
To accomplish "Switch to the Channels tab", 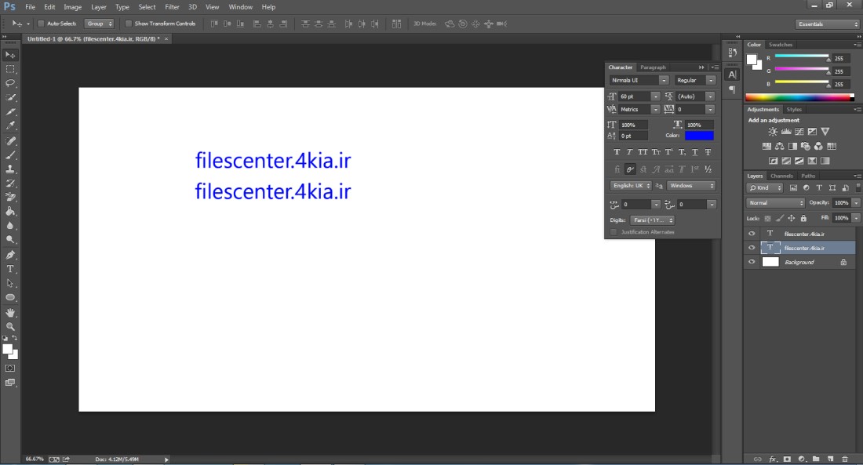I will click(x=781, y=176).
